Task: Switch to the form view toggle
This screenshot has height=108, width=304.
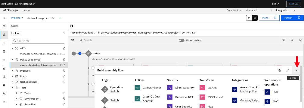Action: (255, 18)
